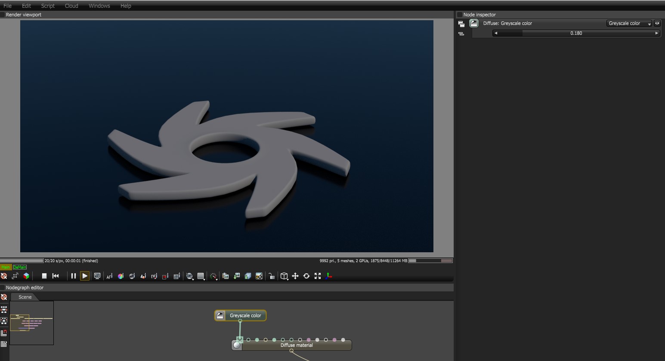Click the Diffuse material node preview sphere
The width and height of the screenshot is (665, 361).
pyautogui.click(x=237, y=345)
